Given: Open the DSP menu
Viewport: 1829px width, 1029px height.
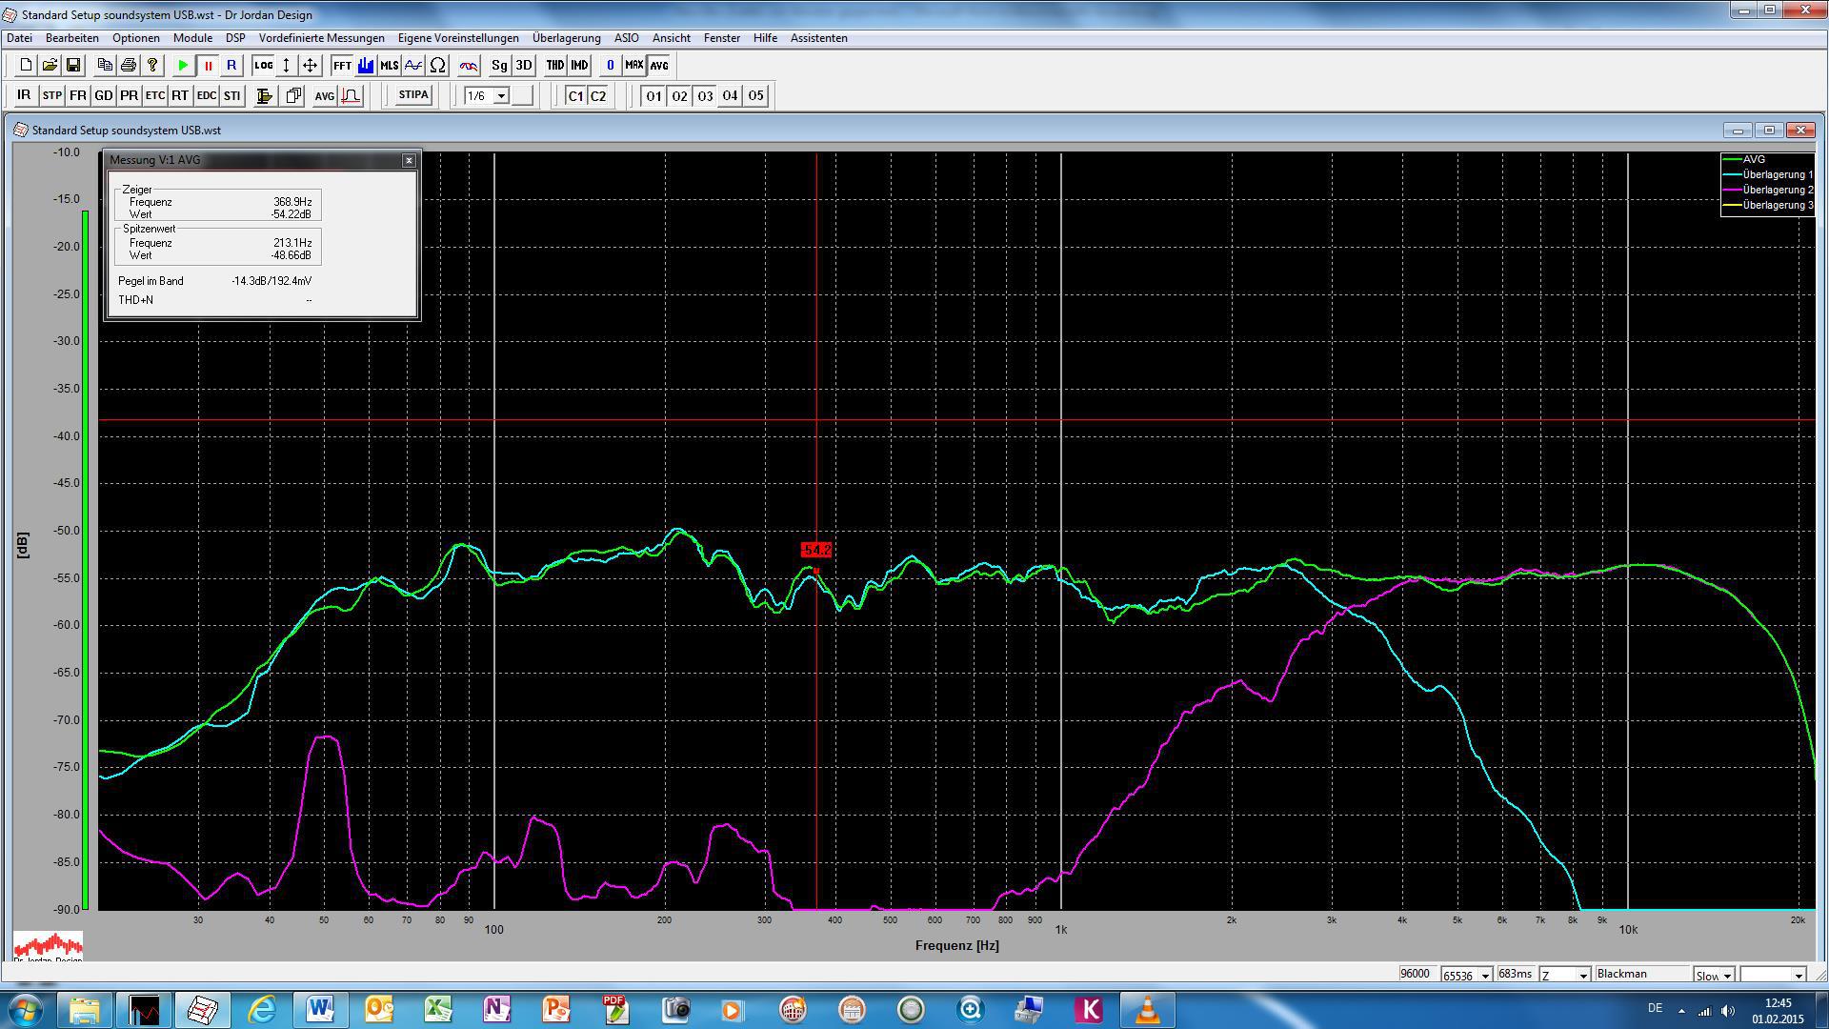Looking at the screenshot, I should [235, 38].
